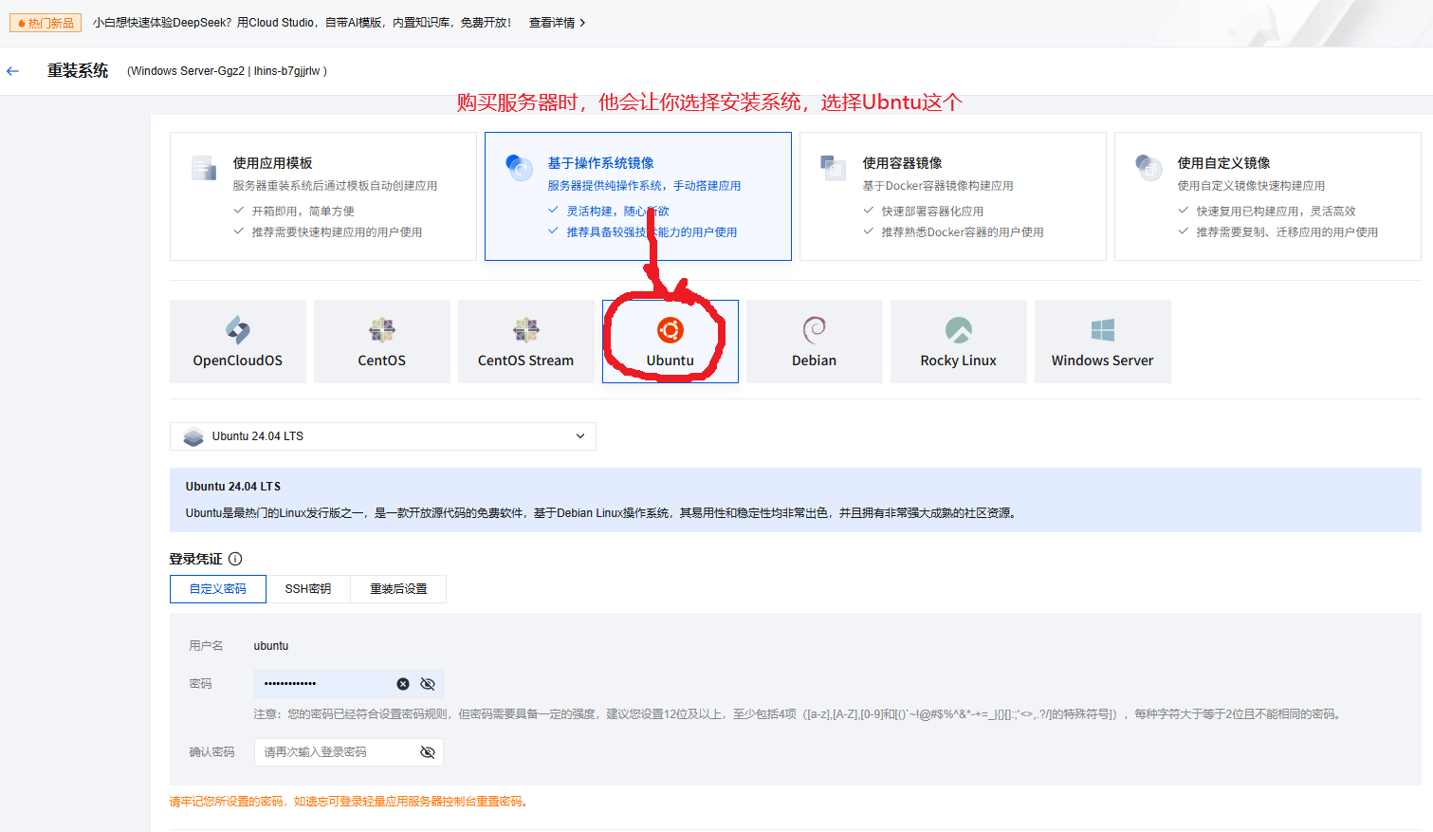Choose the Ubuntu system tile

(x=671, y=342)
